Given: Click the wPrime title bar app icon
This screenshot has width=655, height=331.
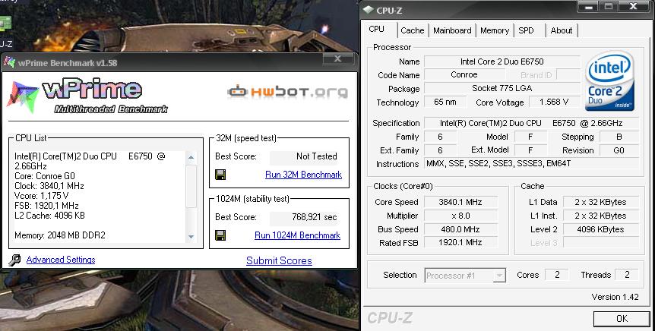Looking at the screenshot, I should [x=10, y=62].
